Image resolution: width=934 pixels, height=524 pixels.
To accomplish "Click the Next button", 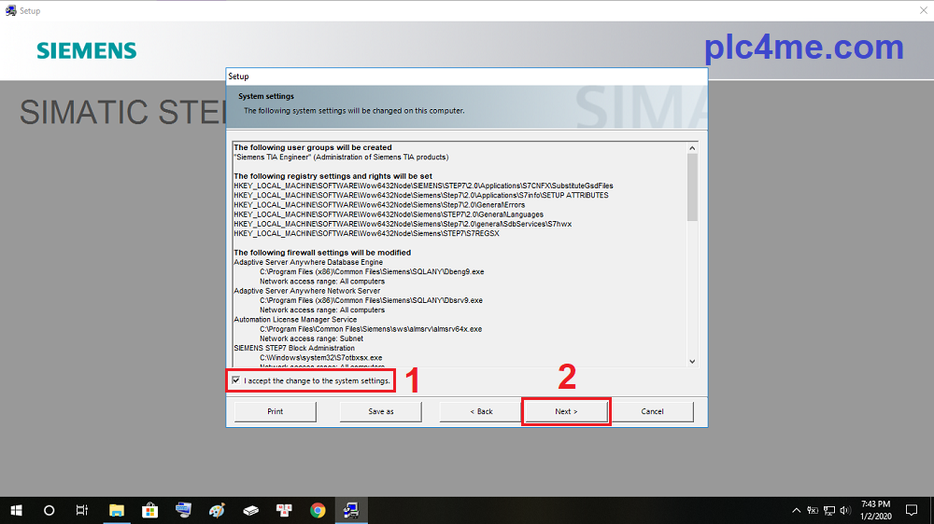I will (x=566, y=411).
